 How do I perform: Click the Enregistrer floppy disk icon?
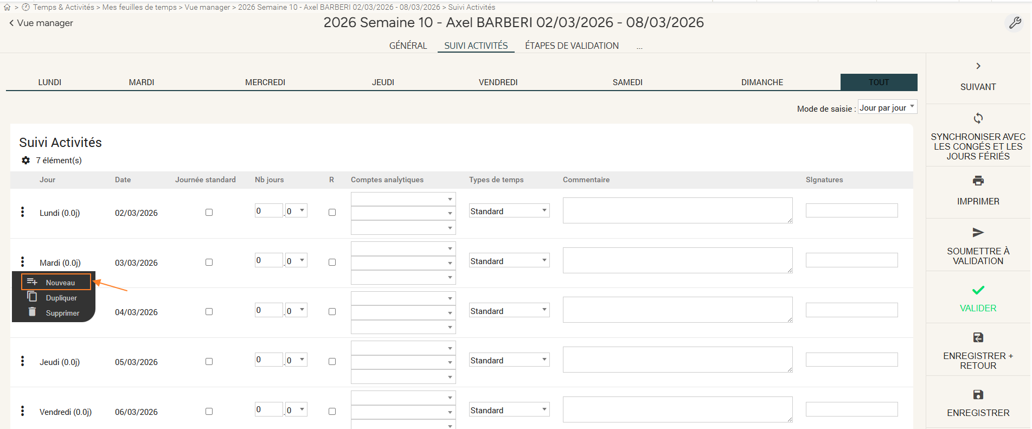coord(978,395)
